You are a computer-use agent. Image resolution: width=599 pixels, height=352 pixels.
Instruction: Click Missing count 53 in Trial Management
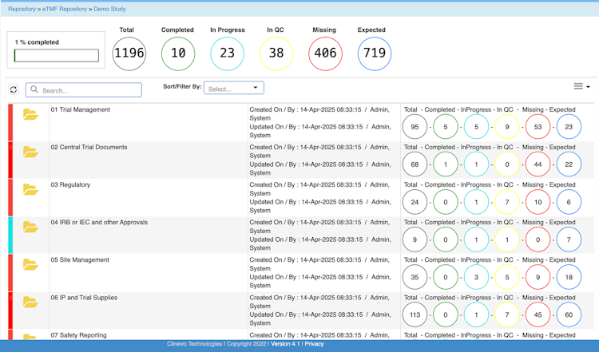pos(538,127)
